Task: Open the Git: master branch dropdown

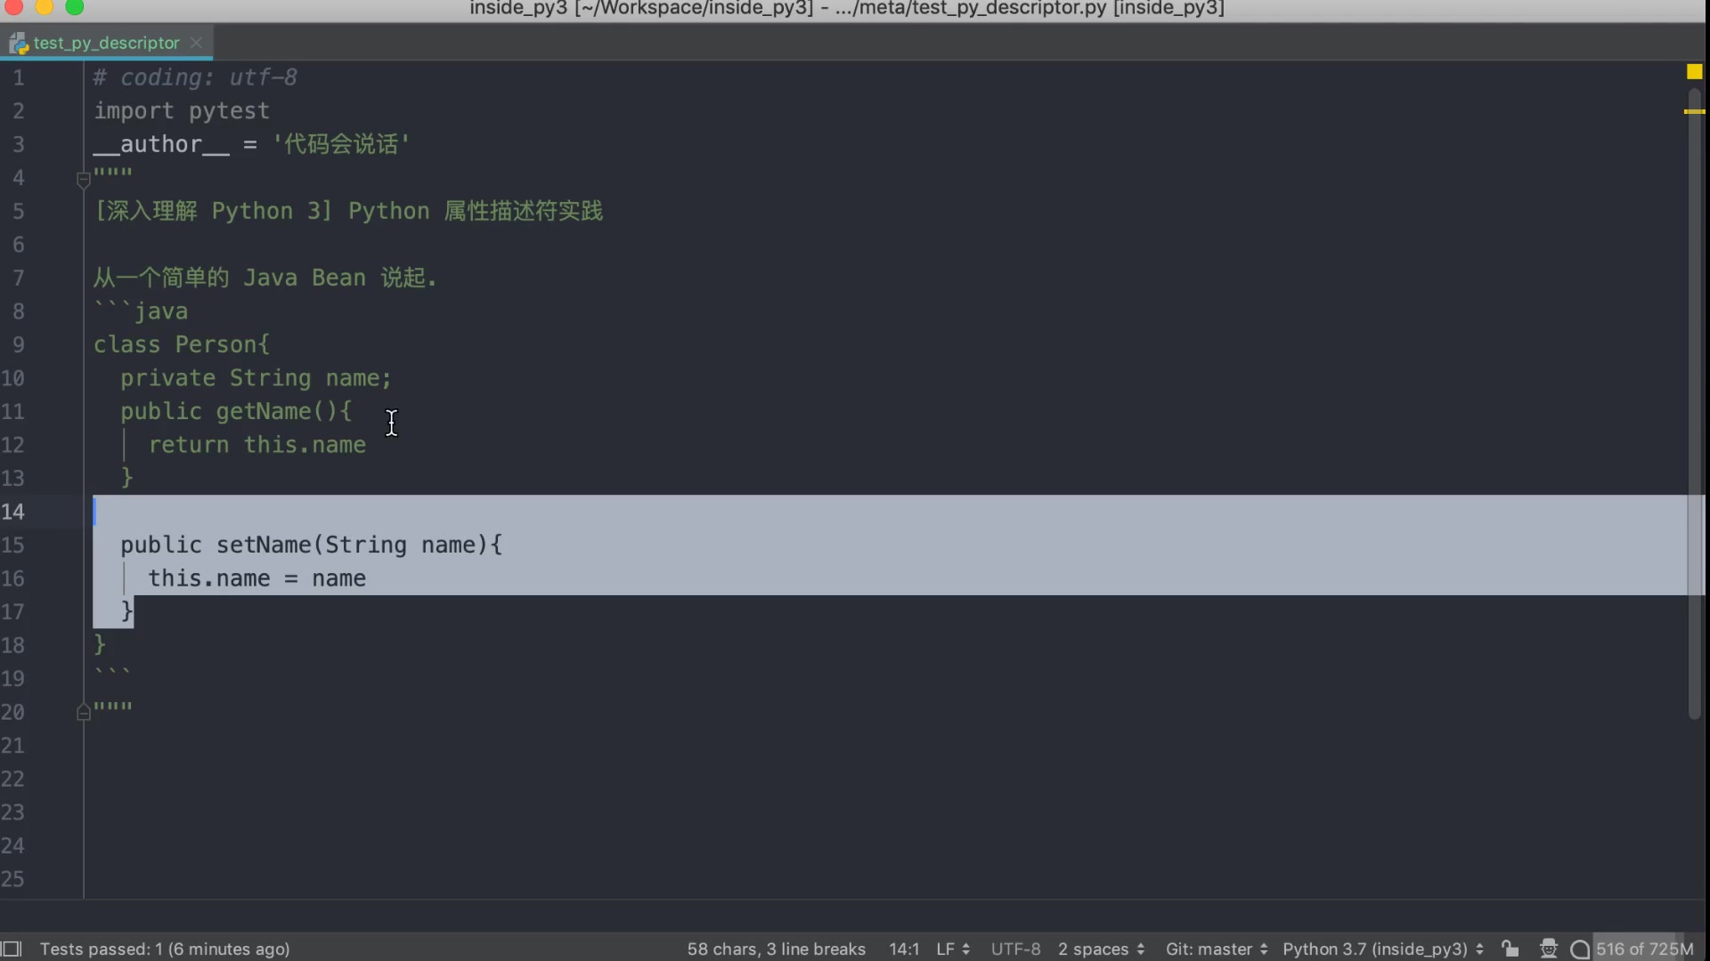Action: [x=1216, y=949]
